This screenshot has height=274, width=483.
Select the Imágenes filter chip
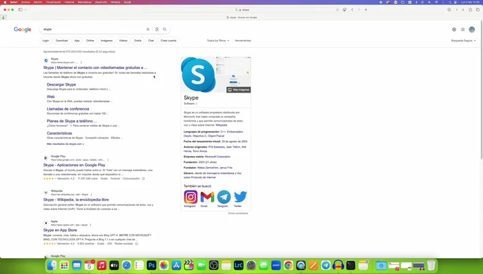pos(106,41)
